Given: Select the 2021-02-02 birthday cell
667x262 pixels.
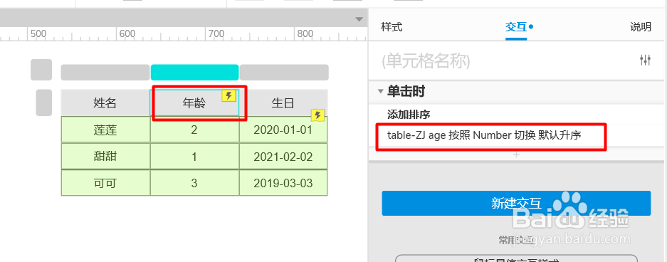Looking at the screenshot, I should click(283, 157).
